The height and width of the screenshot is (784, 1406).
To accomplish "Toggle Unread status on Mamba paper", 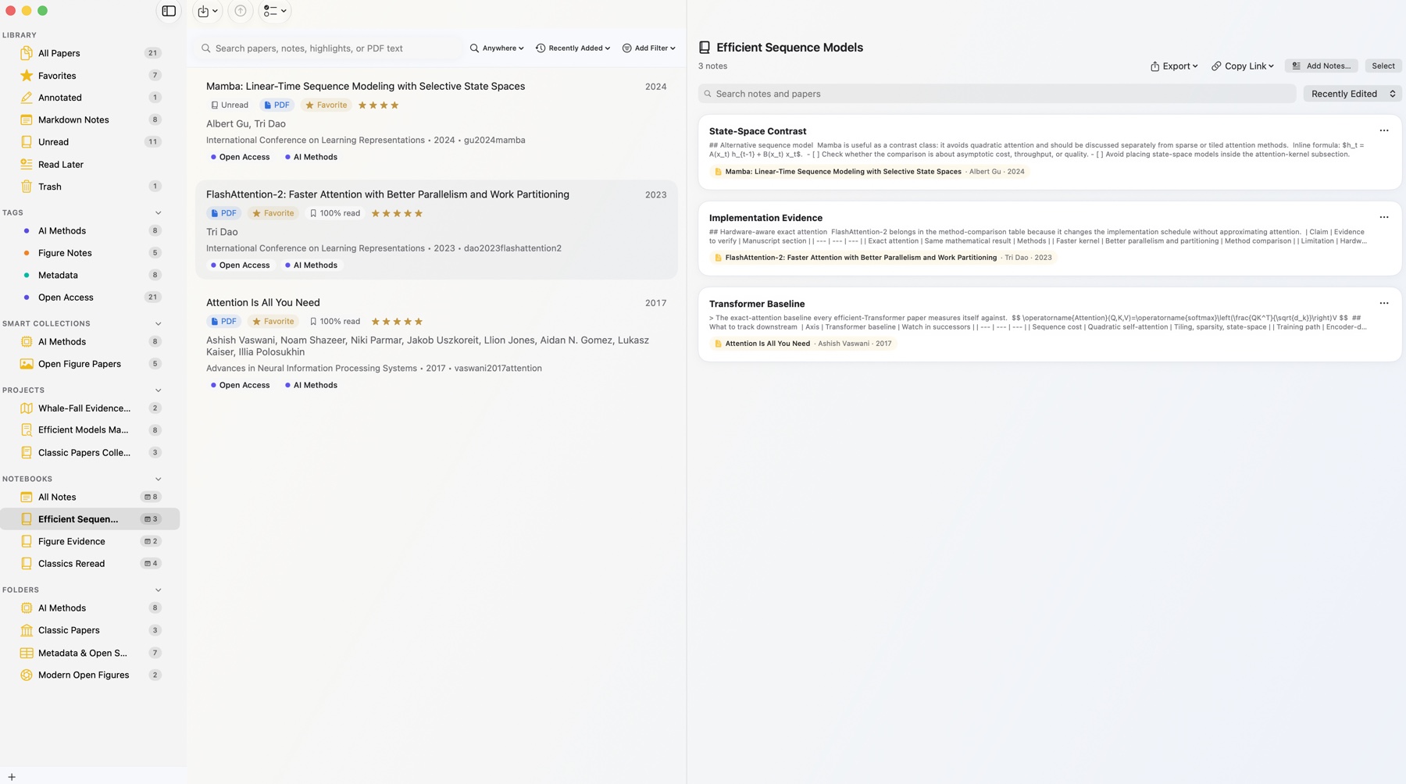I will (x=230, y=105).
